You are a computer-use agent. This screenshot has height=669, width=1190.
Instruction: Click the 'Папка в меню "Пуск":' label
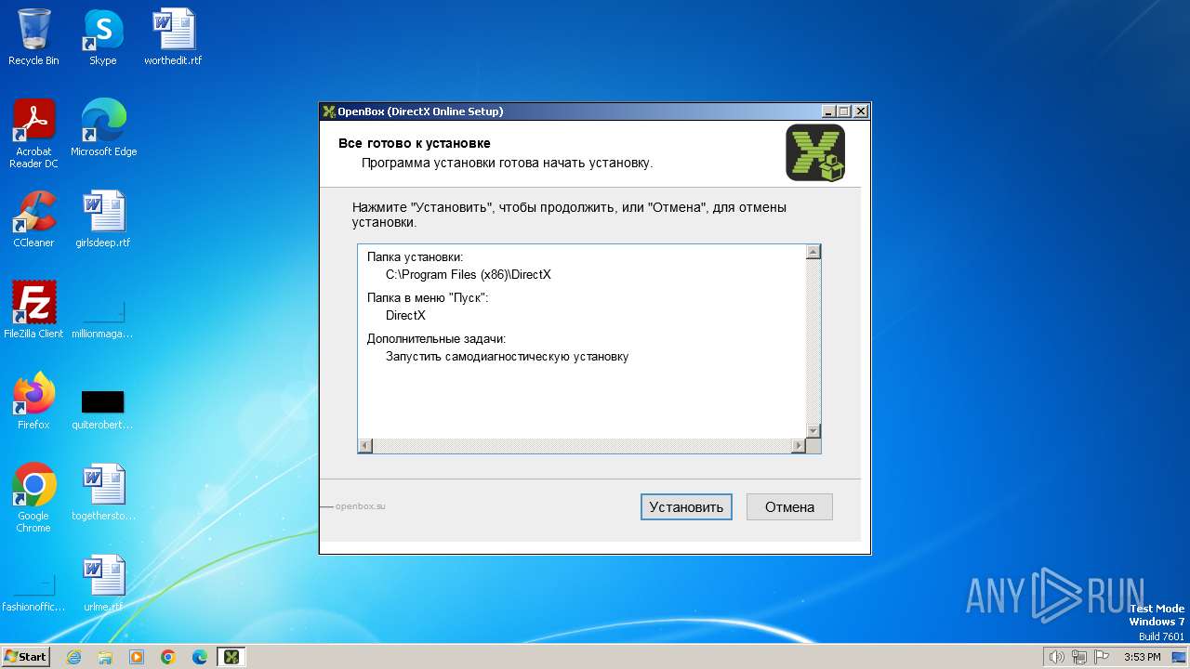click(427, 297)
